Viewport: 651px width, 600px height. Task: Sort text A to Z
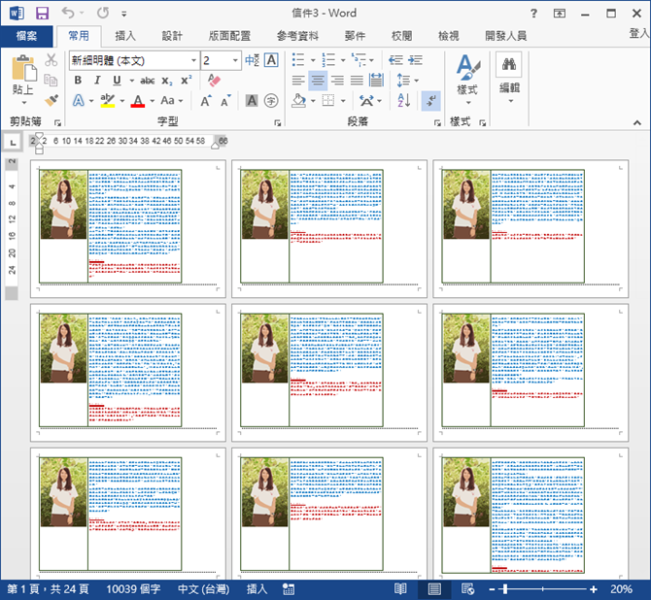403,100
